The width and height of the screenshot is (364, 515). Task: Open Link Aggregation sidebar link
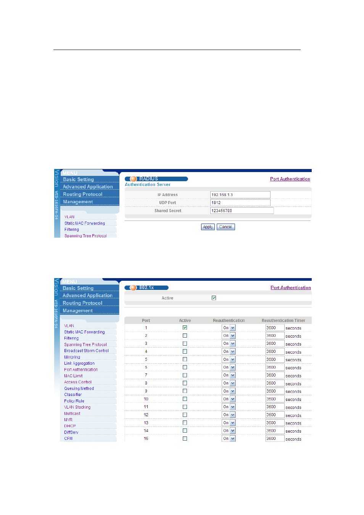[79, 363]
